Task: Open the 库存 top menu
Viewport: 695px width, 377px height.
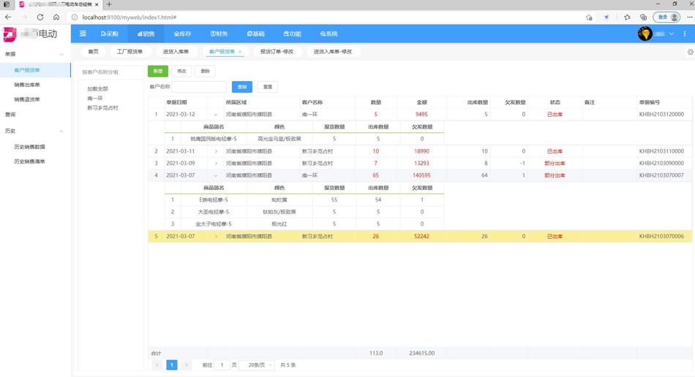Action: pyautogui.click(x=182, y=34)
